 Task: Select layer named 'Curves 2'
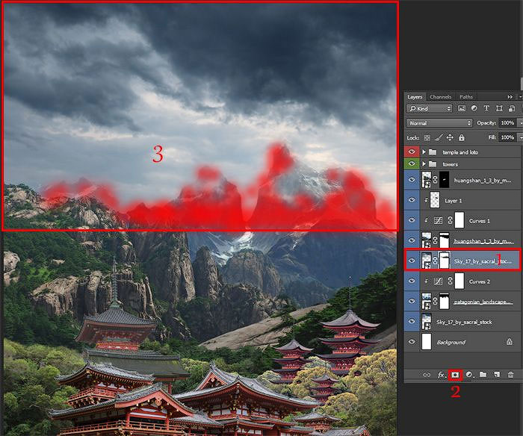pyautogui.click(x=480, y=281)
